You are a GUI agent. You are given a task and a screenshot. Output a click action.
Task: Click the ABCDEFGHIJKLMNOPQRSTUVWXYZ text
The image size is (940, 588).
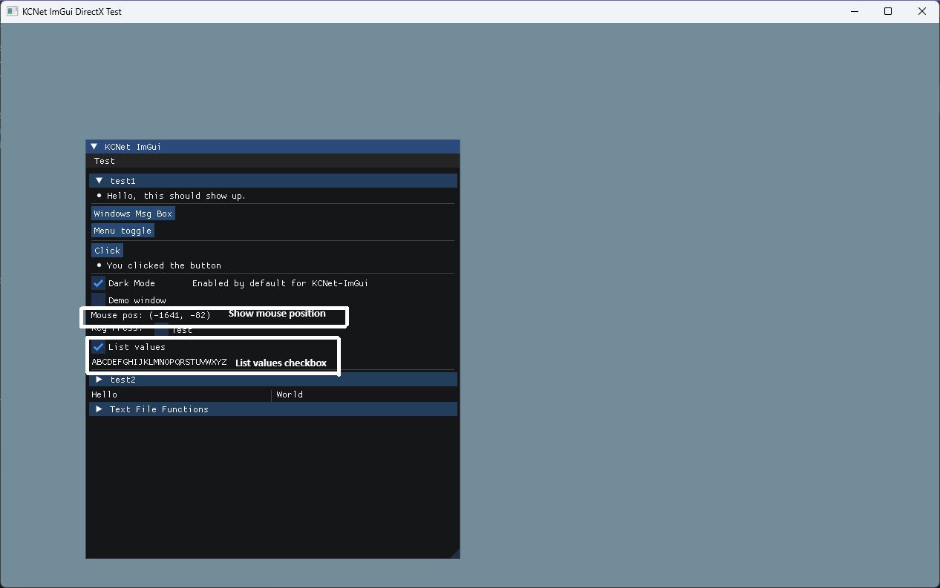(x=159, y=362)
